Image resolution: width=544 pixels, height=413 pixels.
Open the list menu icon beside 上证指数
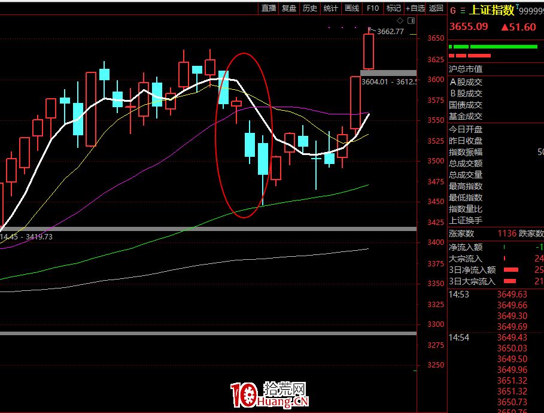463,11
